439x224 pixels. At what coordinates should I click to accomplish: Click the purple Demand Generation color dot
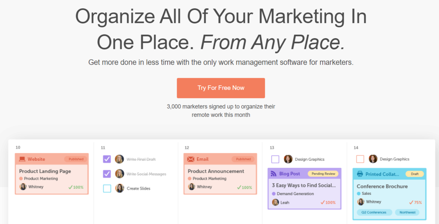click(x=274, y=194)
